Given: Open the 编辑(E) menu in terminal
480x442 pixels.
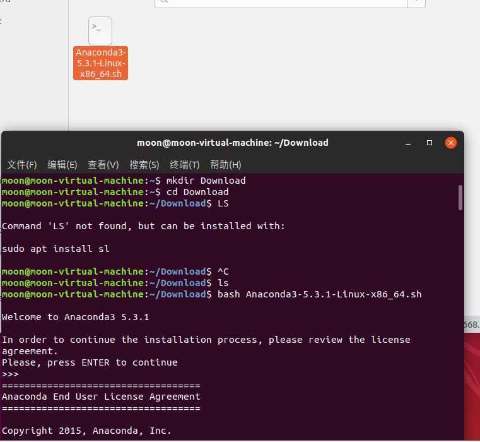Looking at the screenshot, I should 62,165.
